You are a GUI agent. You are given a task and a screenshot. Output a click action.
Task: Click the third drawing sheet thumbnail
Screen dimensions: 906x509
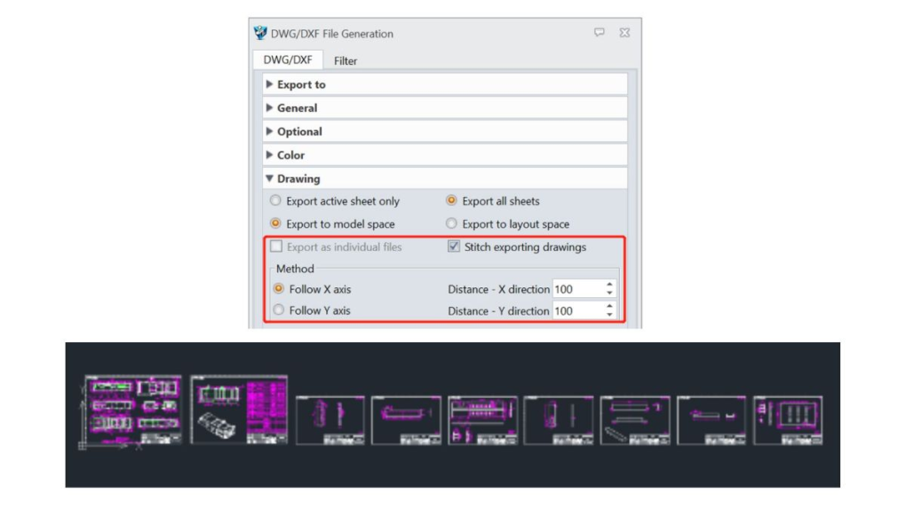coord(330,420)
